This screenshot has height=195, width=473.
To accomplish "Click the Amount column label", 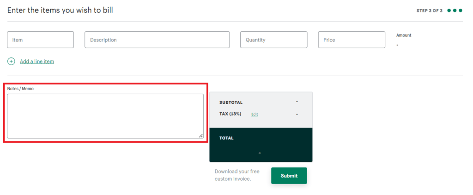I will 404,35.
